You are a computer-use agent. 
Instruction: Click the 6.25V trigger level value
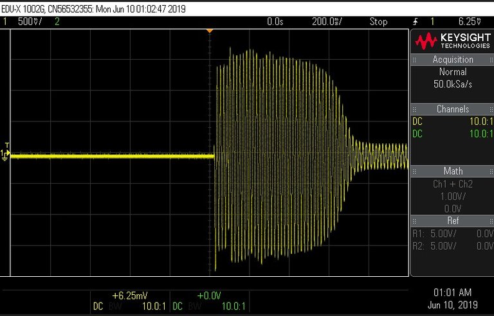(x=470, y=22)
